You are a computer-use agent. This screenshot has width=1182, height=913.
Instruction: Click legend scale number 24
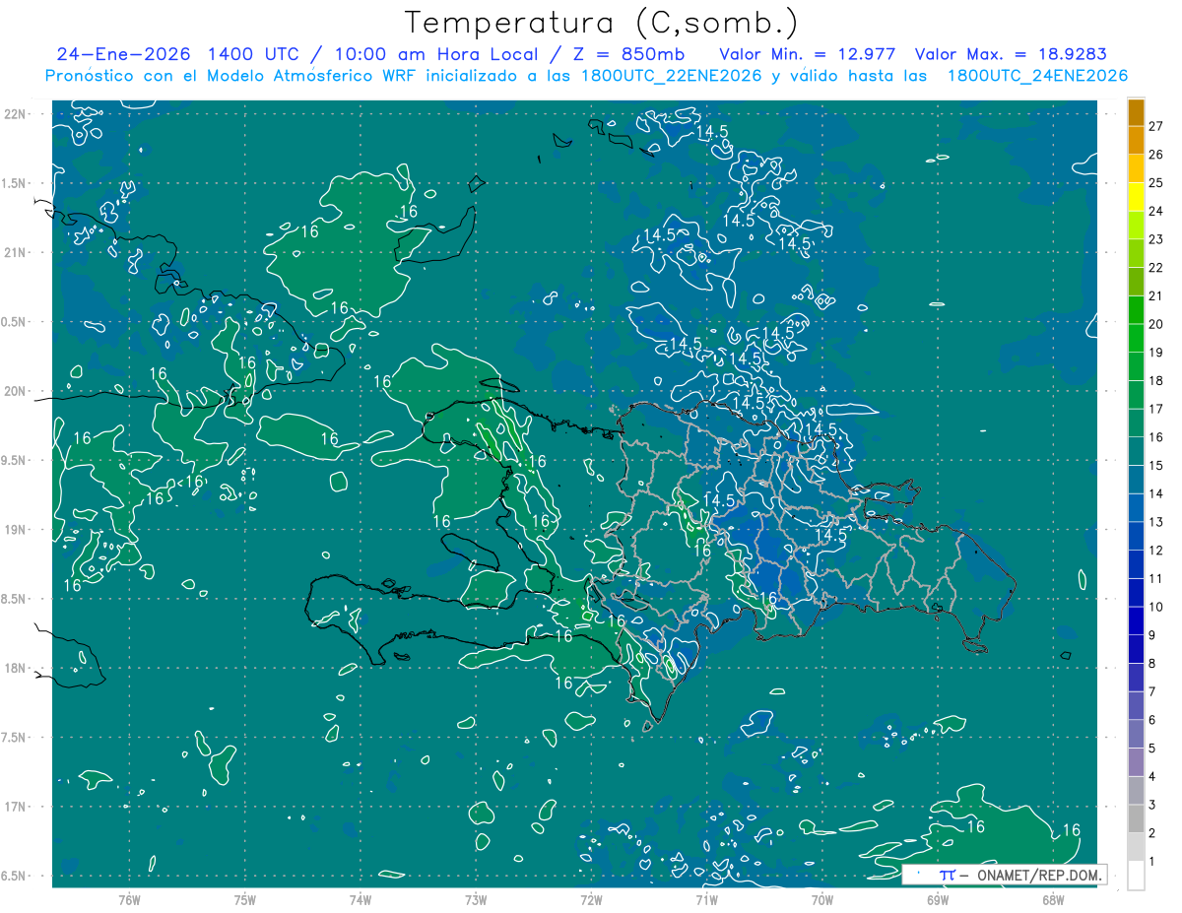click(x=1156, y=211)
